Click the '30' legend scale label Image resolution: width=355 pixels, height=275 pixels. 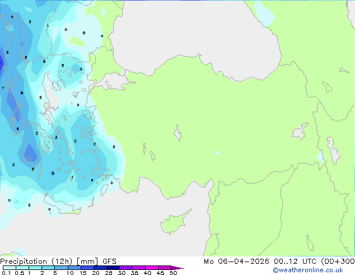[x=122, y=273]
